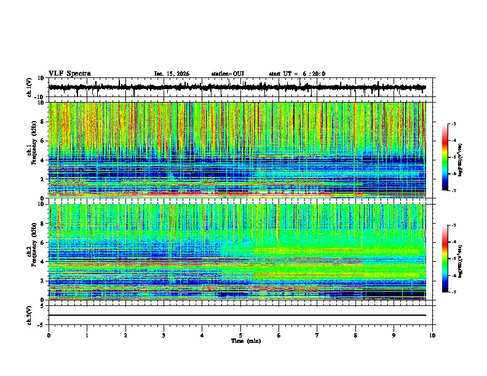The width and height of the screenshot is (487, 376).
Task: Click the "start UT = 6:20:0" text
Action: click(297, 74)
